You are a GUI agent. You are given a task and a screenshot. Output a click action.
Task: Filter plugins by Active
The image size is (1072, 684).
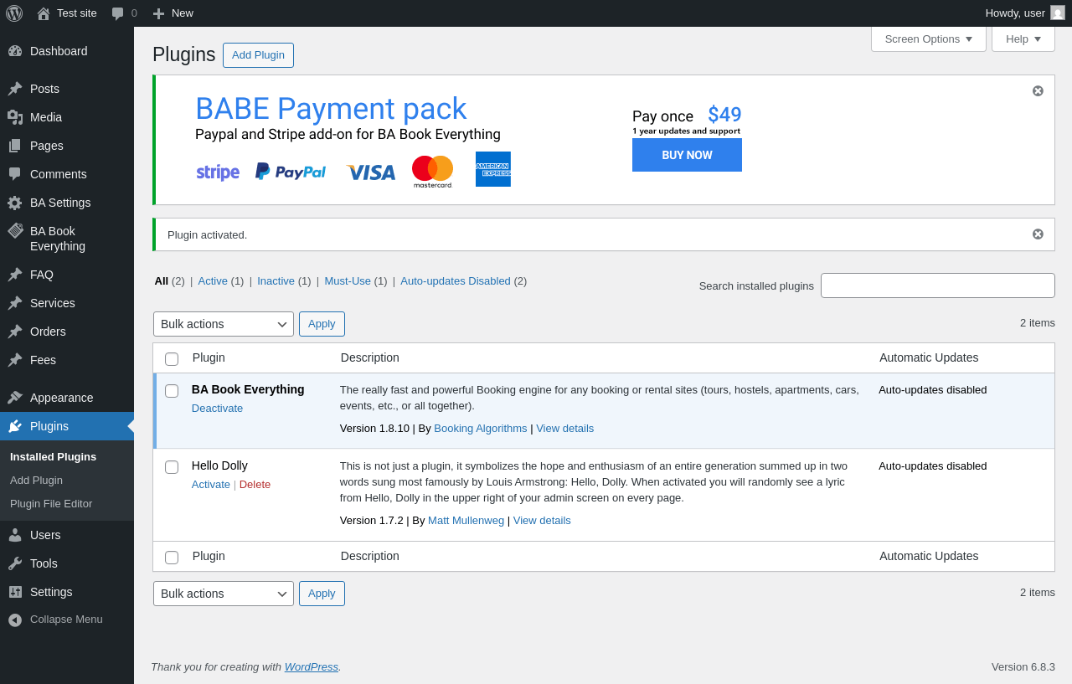[x=213, y=281]
